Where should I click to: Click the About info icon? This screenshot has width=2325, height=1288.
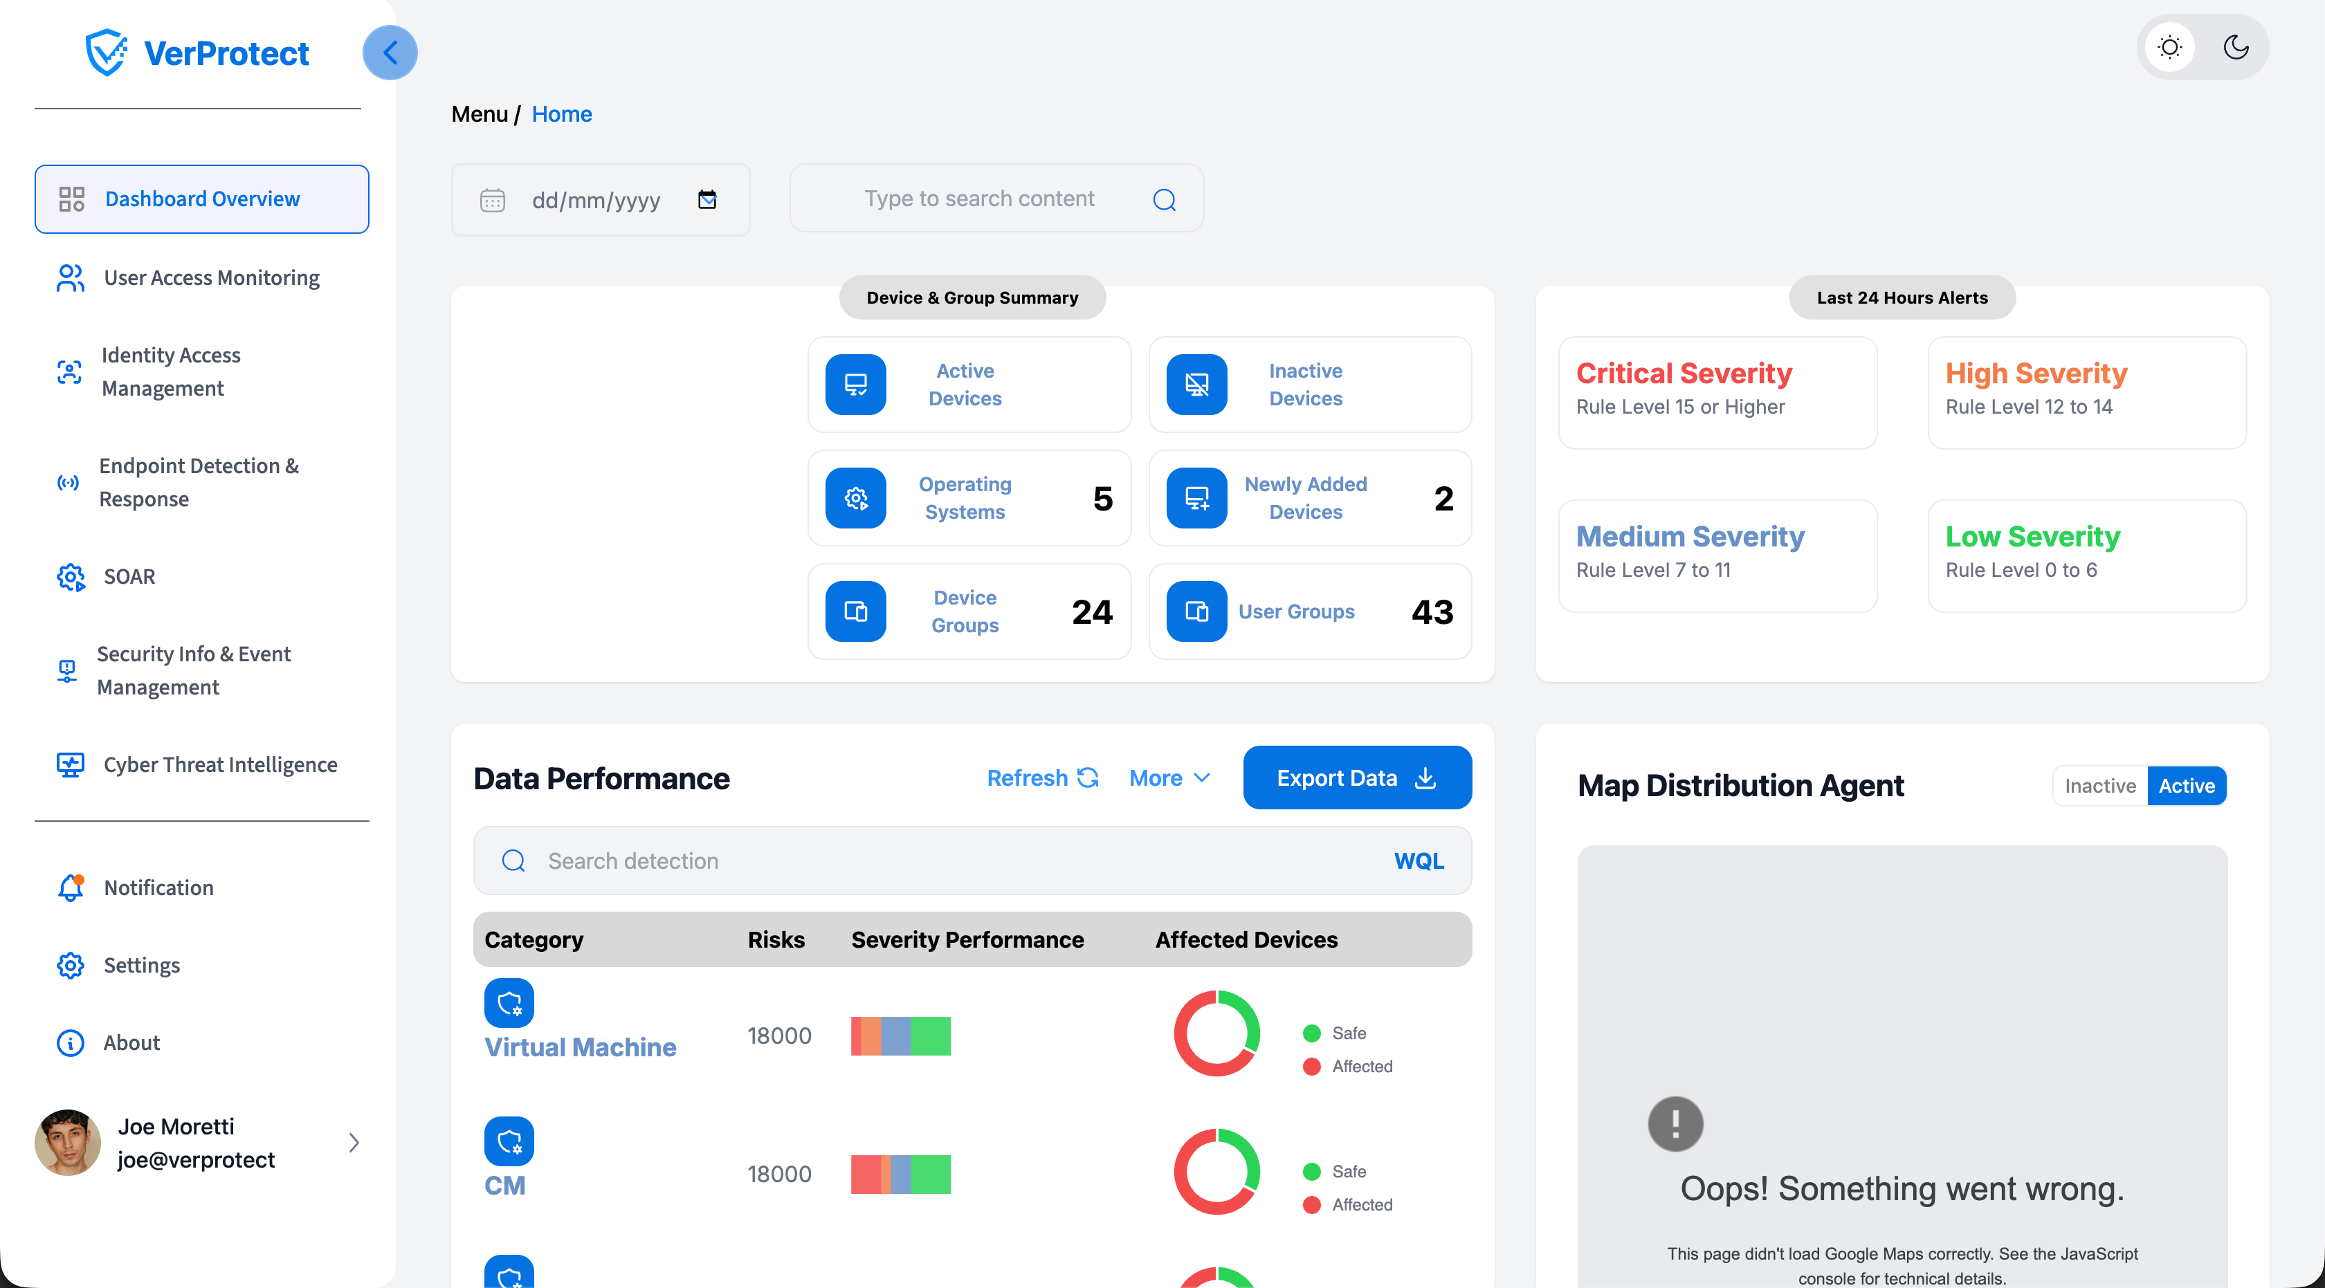pyautogui.click(x=71, y=1042)
